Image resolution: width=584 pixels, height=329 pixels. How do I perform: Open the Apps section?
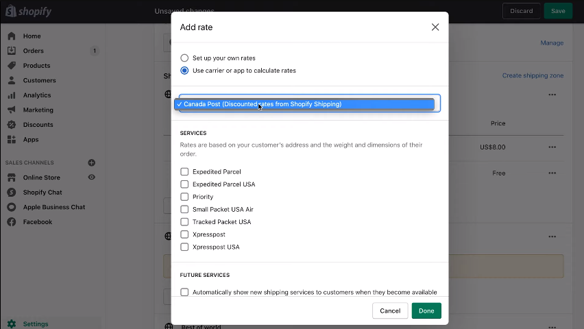31,140
